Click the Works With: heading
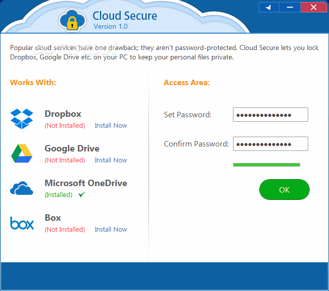 click(33, 83)
